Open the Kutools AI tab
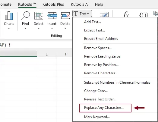 [x=80, y=4]
